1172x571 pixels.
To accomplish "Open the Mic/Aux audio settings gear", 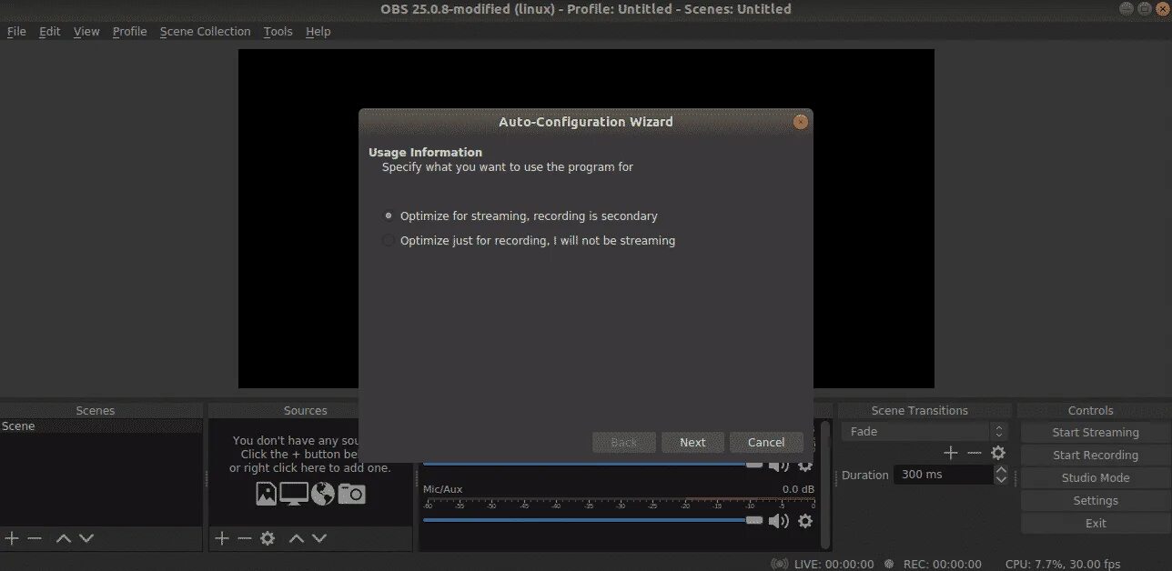I will (x=805, y=521).
